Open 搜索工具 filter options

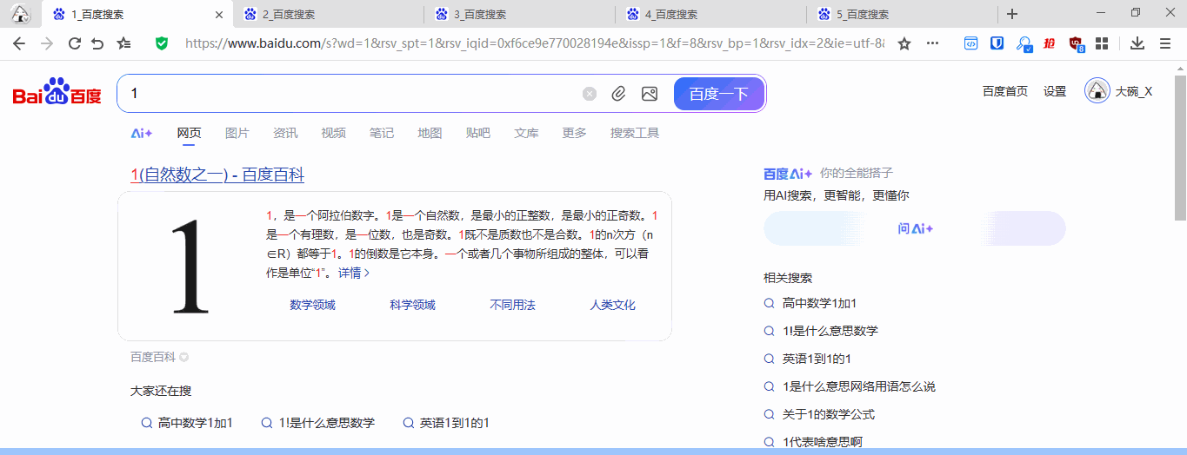[635, 133]
